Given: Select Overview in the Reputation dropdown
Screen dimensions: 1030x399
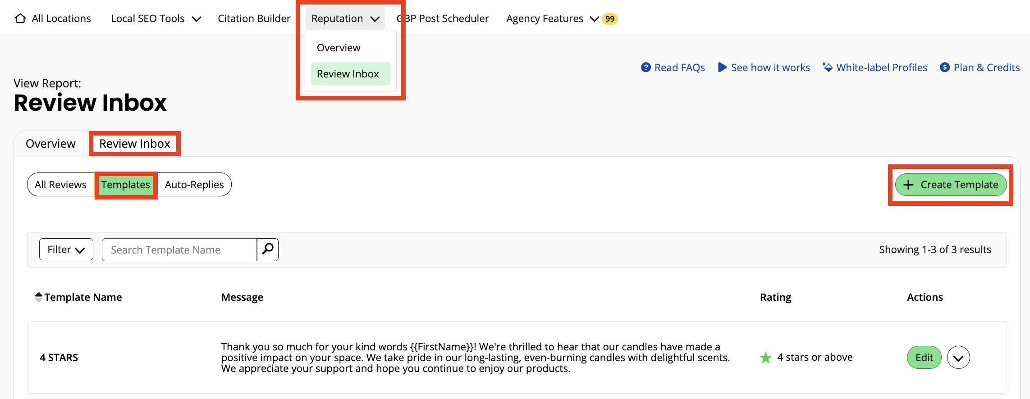Looking at the screenshot, I should (x=339, y=48).
